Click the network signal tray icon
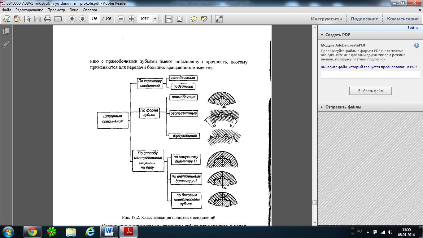The image size is (423, 238). [383, 232]
